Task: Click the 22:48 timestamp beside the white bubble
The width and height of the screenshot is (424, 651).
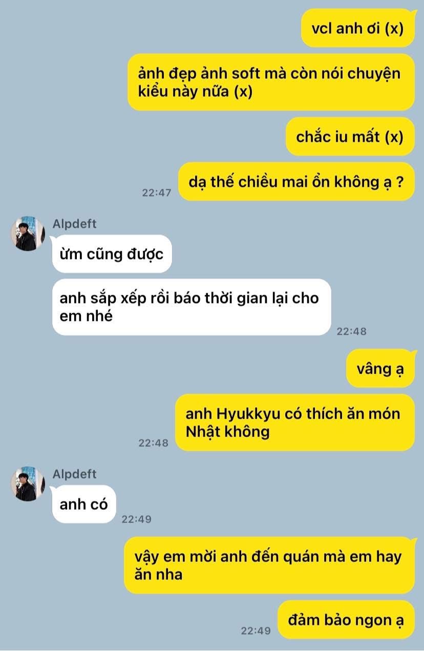Action: coord(352,331)
